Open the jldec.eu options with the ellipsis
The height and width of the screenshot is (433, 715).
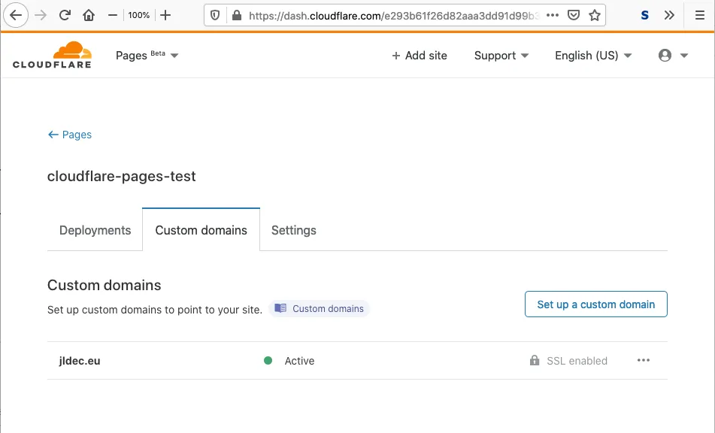point(643,360)
